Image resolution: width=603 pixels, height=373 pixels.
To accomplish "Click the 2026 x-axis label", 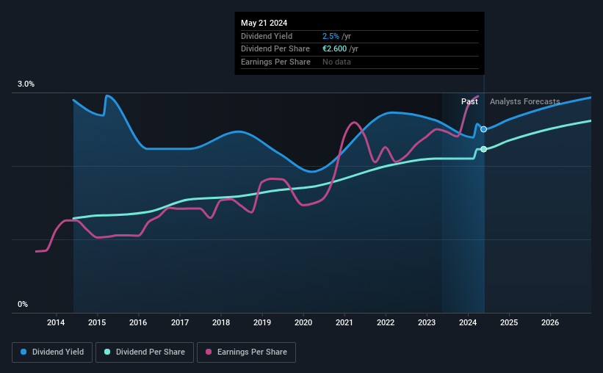I will [550, 322].
